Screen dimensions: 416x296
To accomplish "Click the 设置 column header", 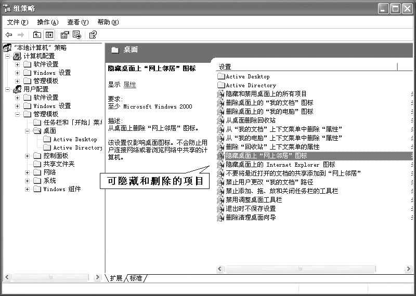I will coord(307,67).
